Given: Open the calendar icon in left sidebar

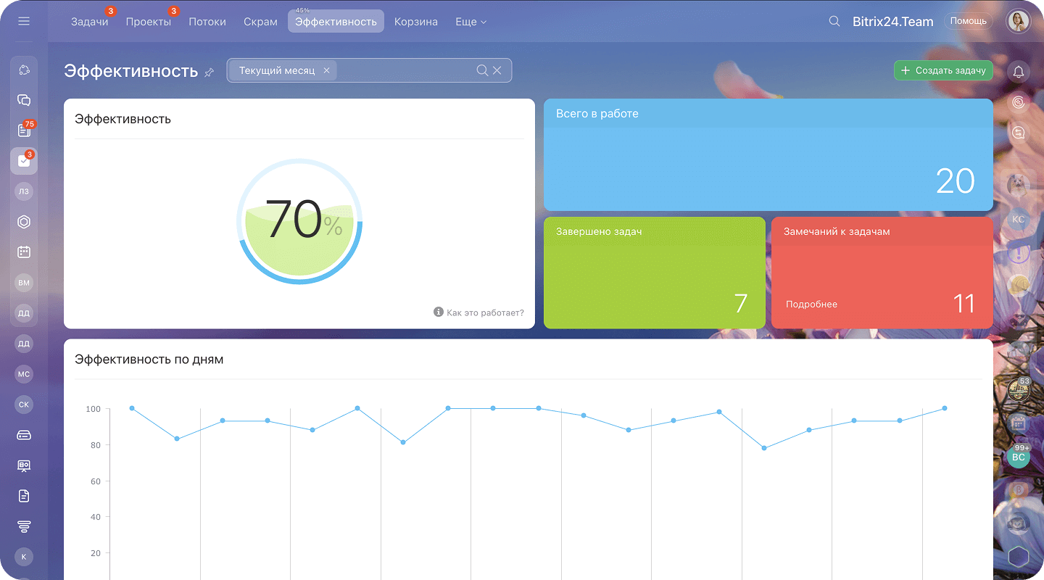Looking at the screenshot, I should (24, 252).
